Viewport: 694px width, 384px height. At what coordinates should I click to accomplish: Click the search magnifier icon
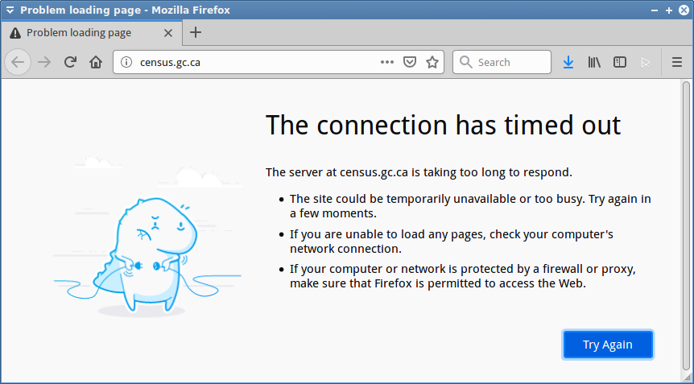coord(465,62)
